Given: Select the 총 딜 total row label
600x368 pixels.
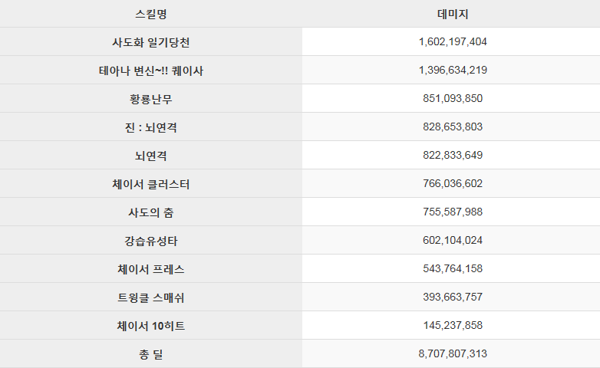Looking at the screenshot, I should pos(150,354).
